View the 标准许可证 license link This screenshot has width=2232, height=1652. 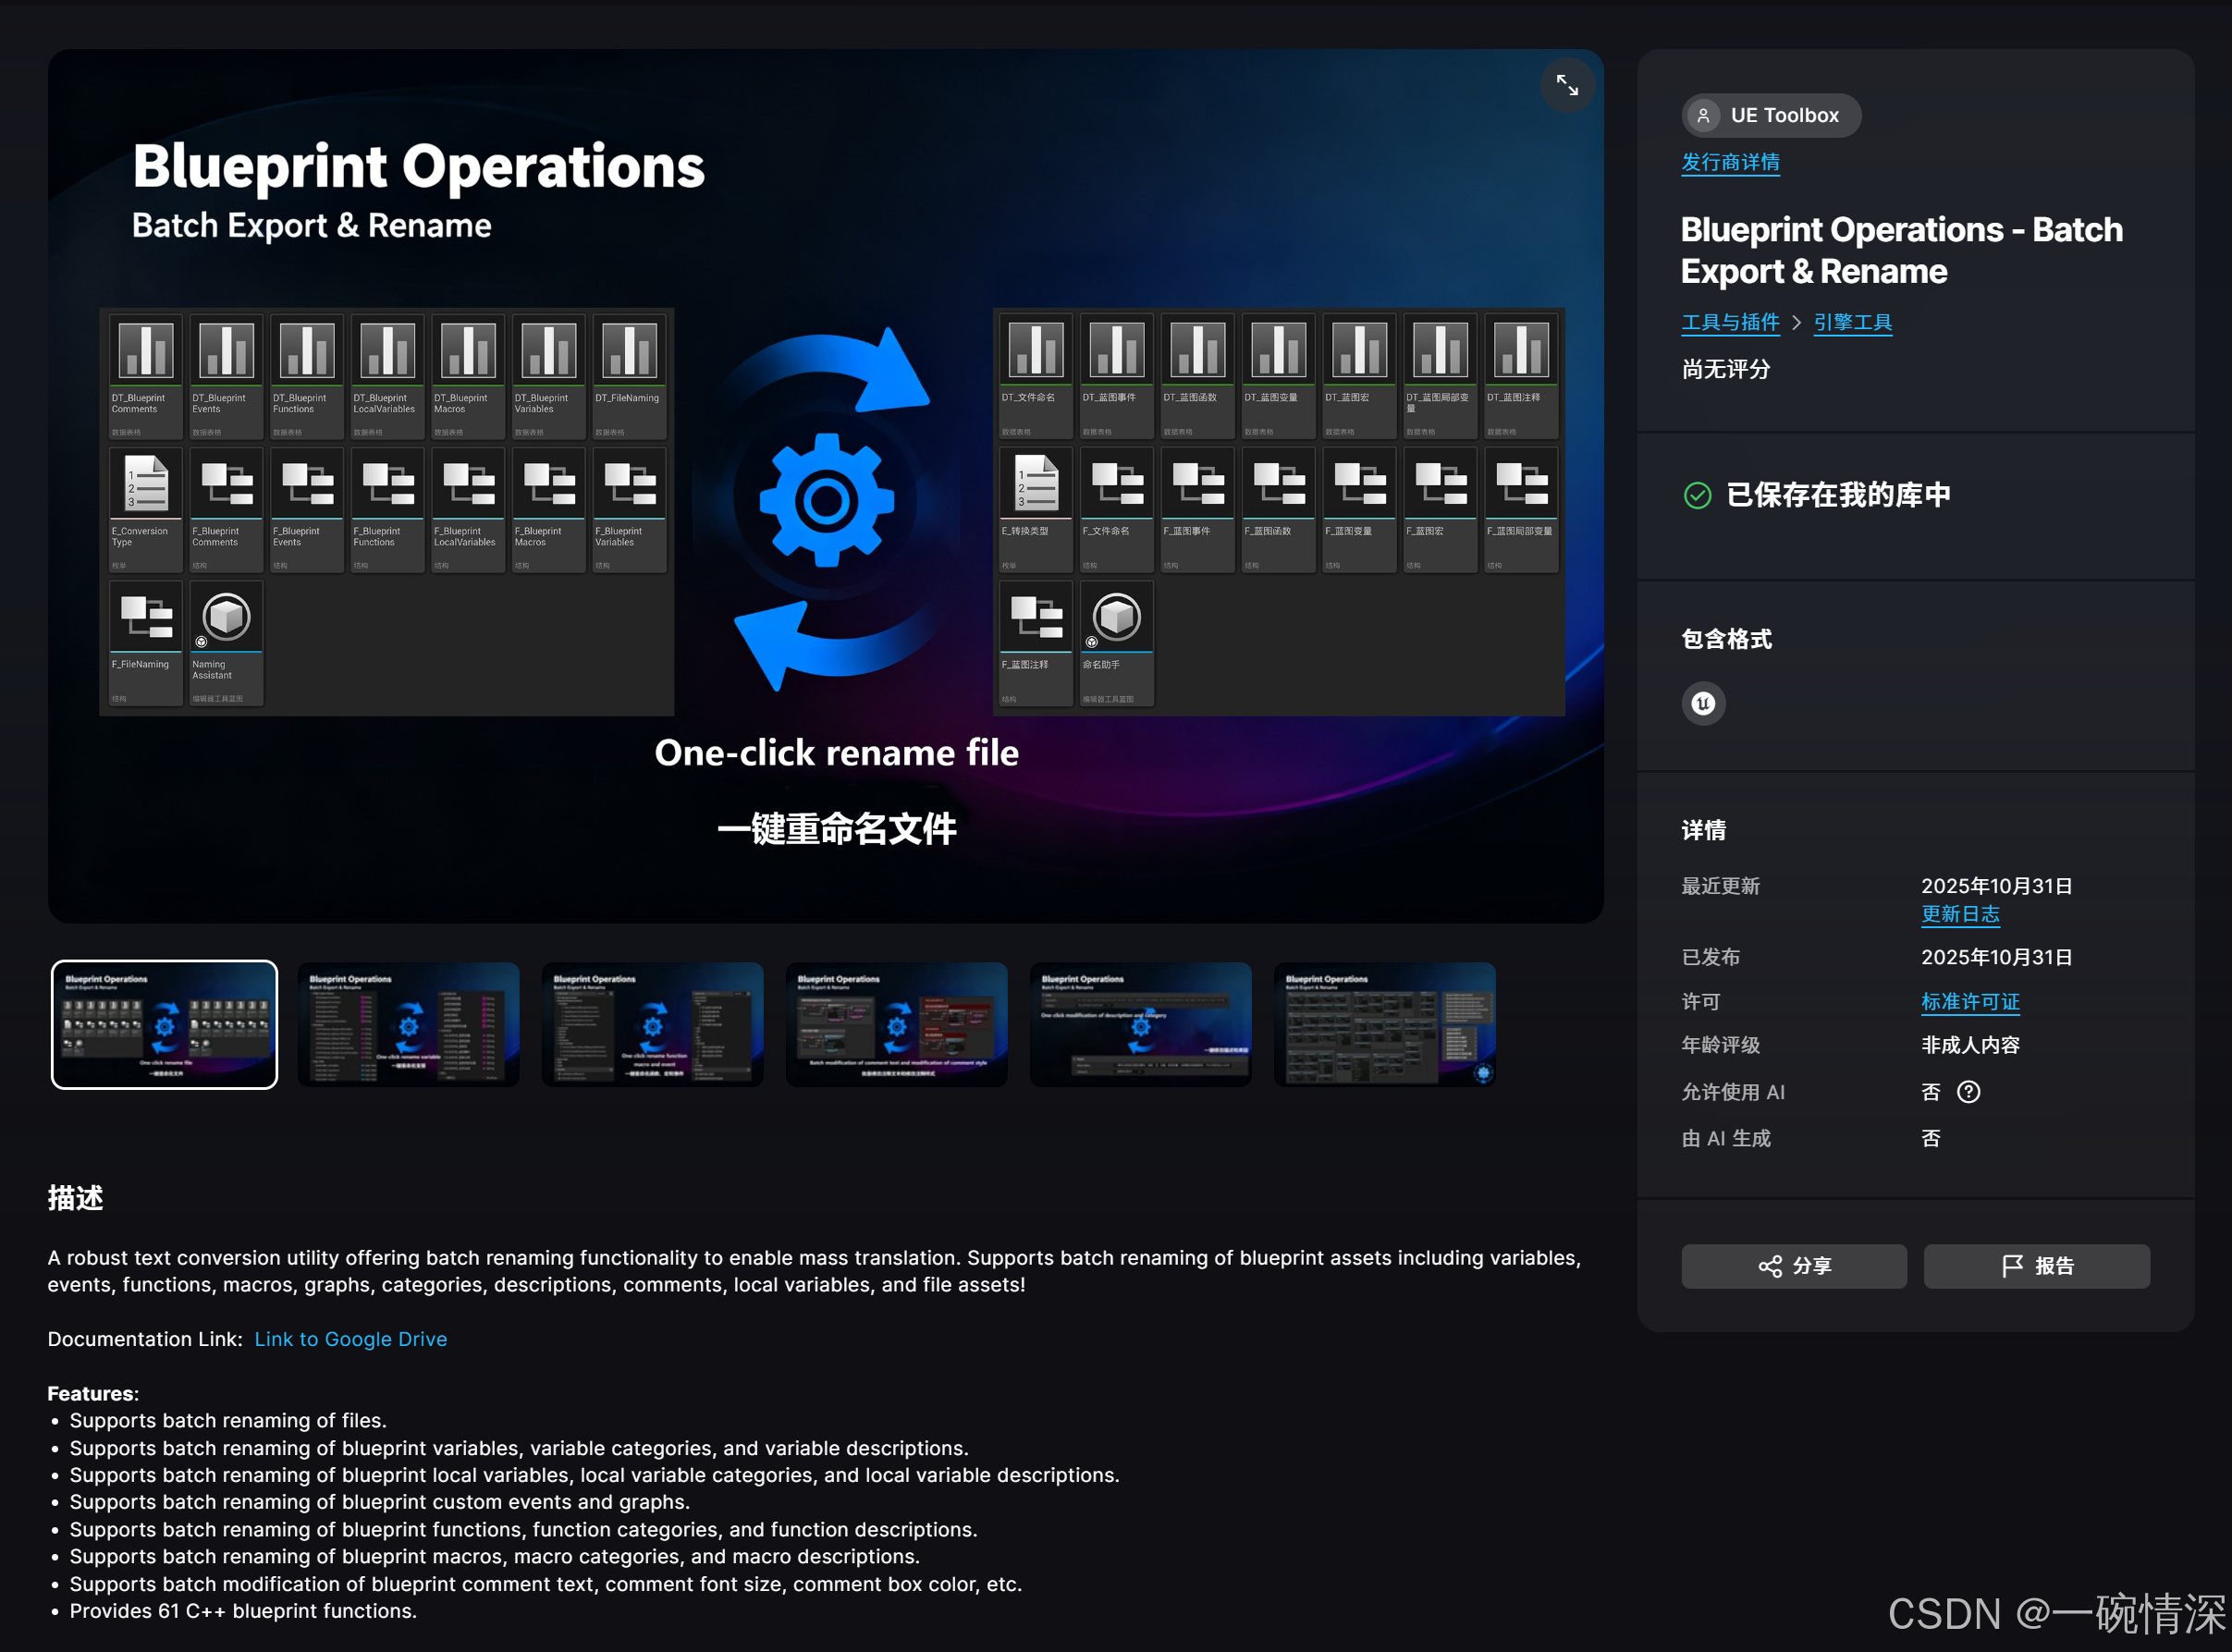[1969, 1002]
